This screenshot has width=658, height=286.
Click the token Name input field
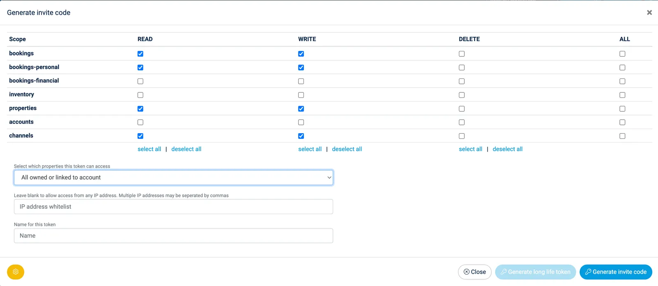[x=174, y=236]
